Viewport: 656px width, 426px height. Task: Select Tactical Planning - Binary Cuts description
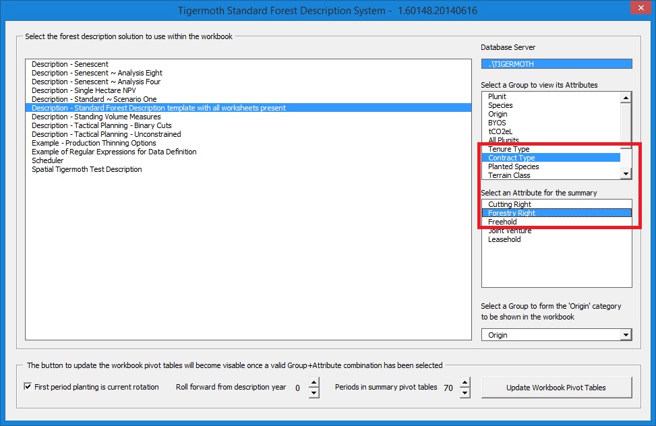click(248, 125)
